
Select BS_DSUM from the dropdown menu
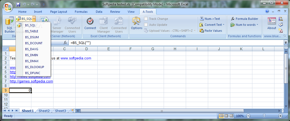pos(33,37)
